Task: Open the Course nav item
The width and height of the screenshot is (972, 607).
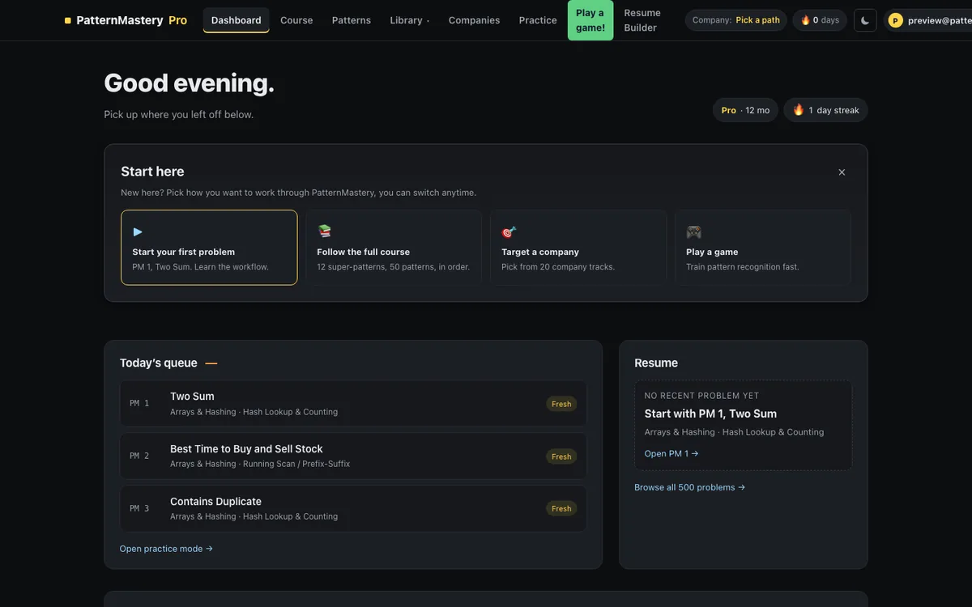Action: 296,20
